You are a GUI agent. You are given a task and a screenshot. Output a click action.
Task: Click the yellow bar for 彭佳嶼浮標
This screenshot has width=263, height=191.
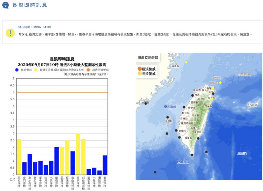[83, 157]
